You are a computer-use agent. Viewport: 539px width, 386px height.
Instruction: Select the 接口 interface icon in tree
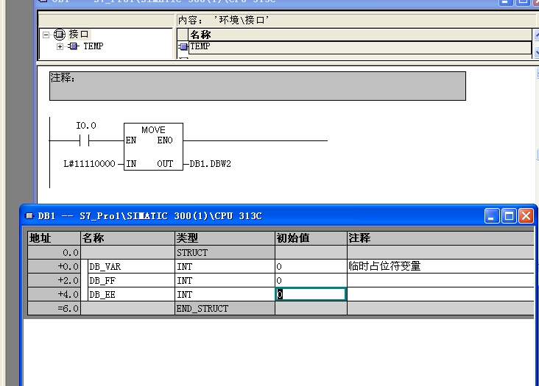[x=59, y=35]
